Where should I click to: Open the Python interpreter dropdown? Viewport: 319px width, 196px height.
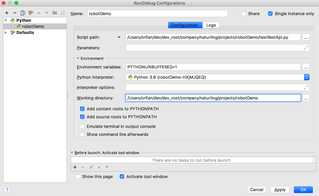coord(307,77)
